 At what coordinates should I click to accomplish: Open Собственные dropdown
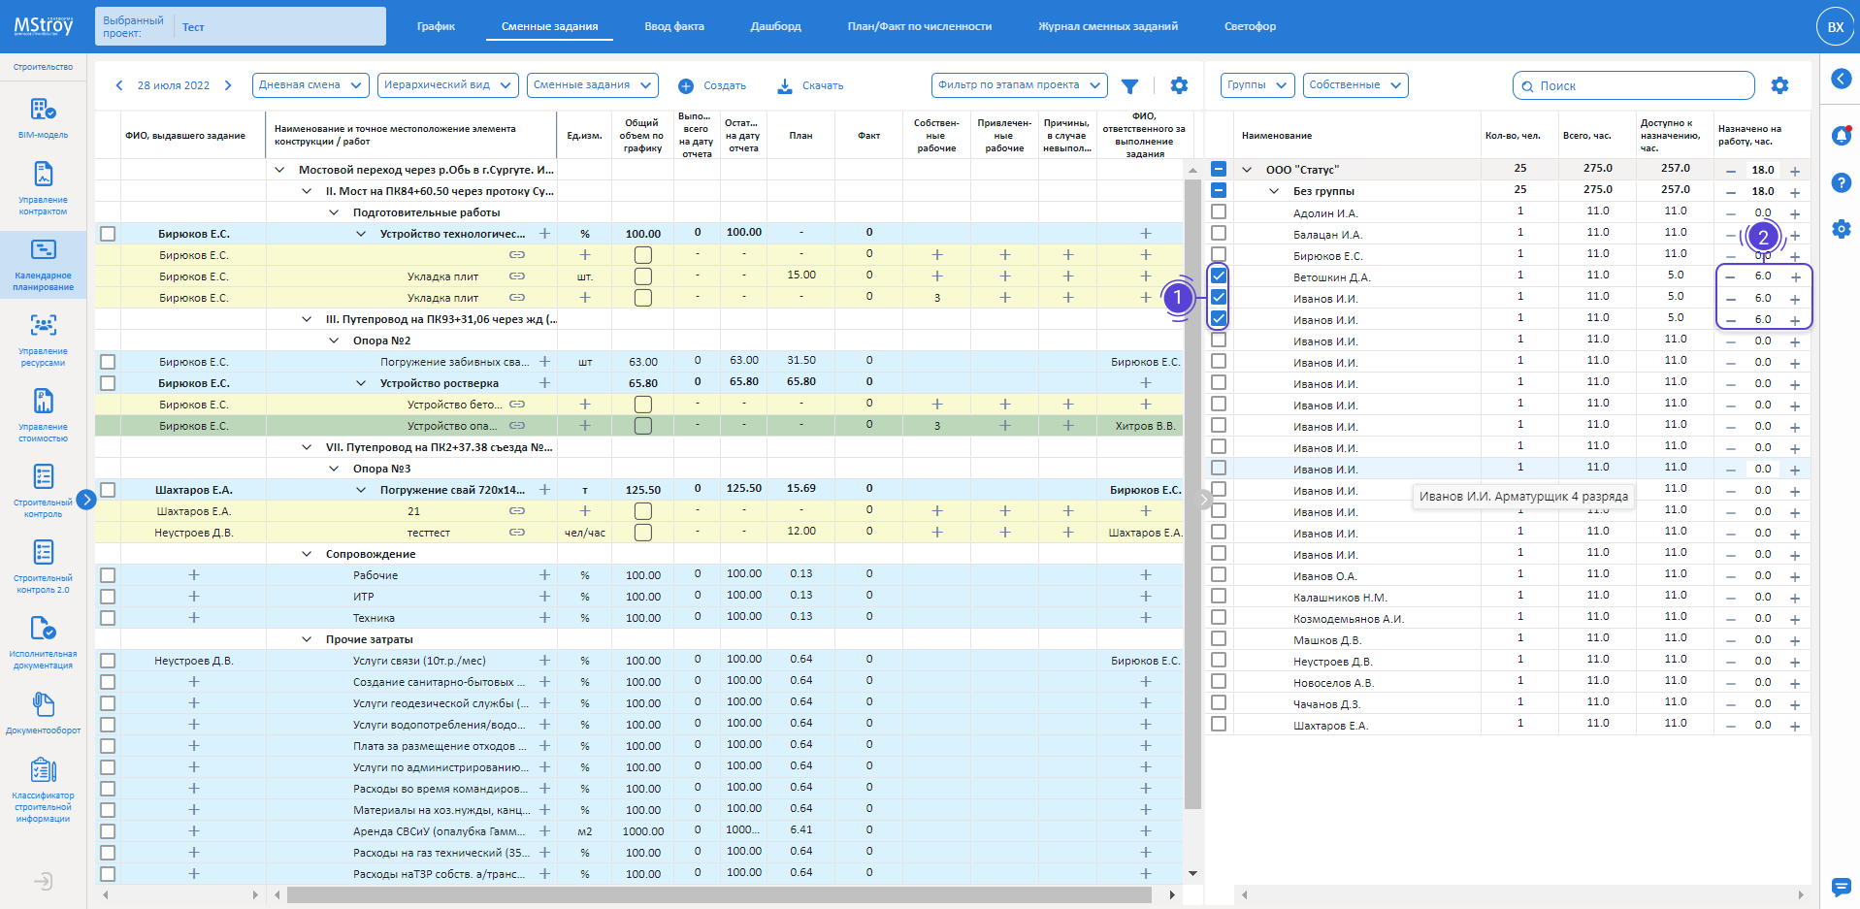pos(1355,85)
